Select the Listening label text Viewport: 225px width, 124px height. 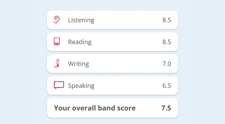coord(81,20)
